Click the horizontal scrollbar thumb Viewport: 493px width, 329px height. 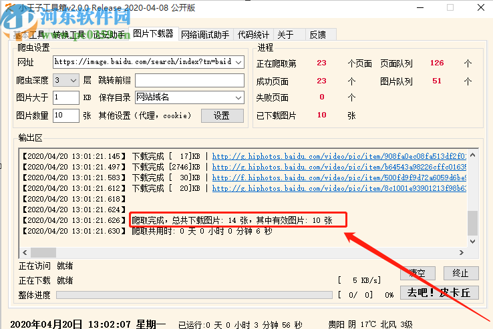click(43, 252)
